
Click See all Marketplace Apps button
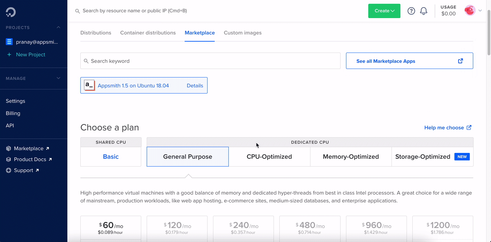(x=409, y=61)
